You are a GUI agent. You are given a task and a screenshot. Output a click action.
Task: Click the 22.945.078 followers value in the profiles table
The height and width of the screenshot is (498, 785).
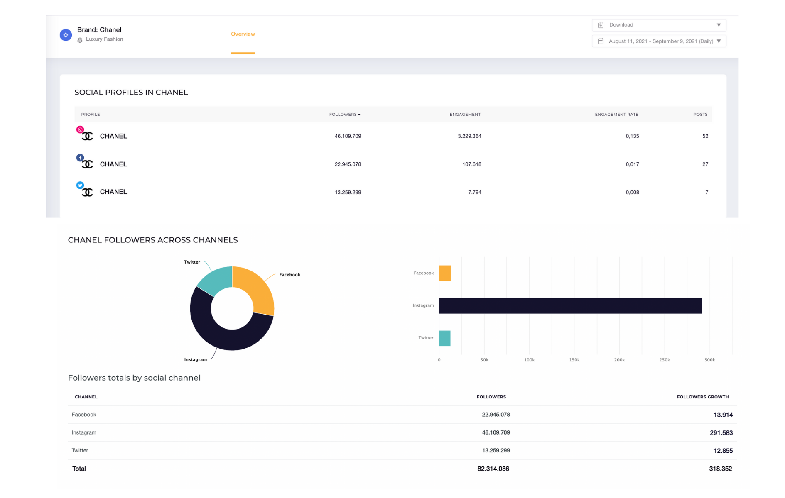point(348,164)
